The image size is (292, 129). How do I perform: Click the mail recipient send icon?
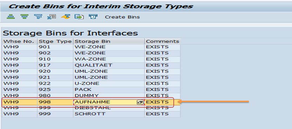coord(93,17)
